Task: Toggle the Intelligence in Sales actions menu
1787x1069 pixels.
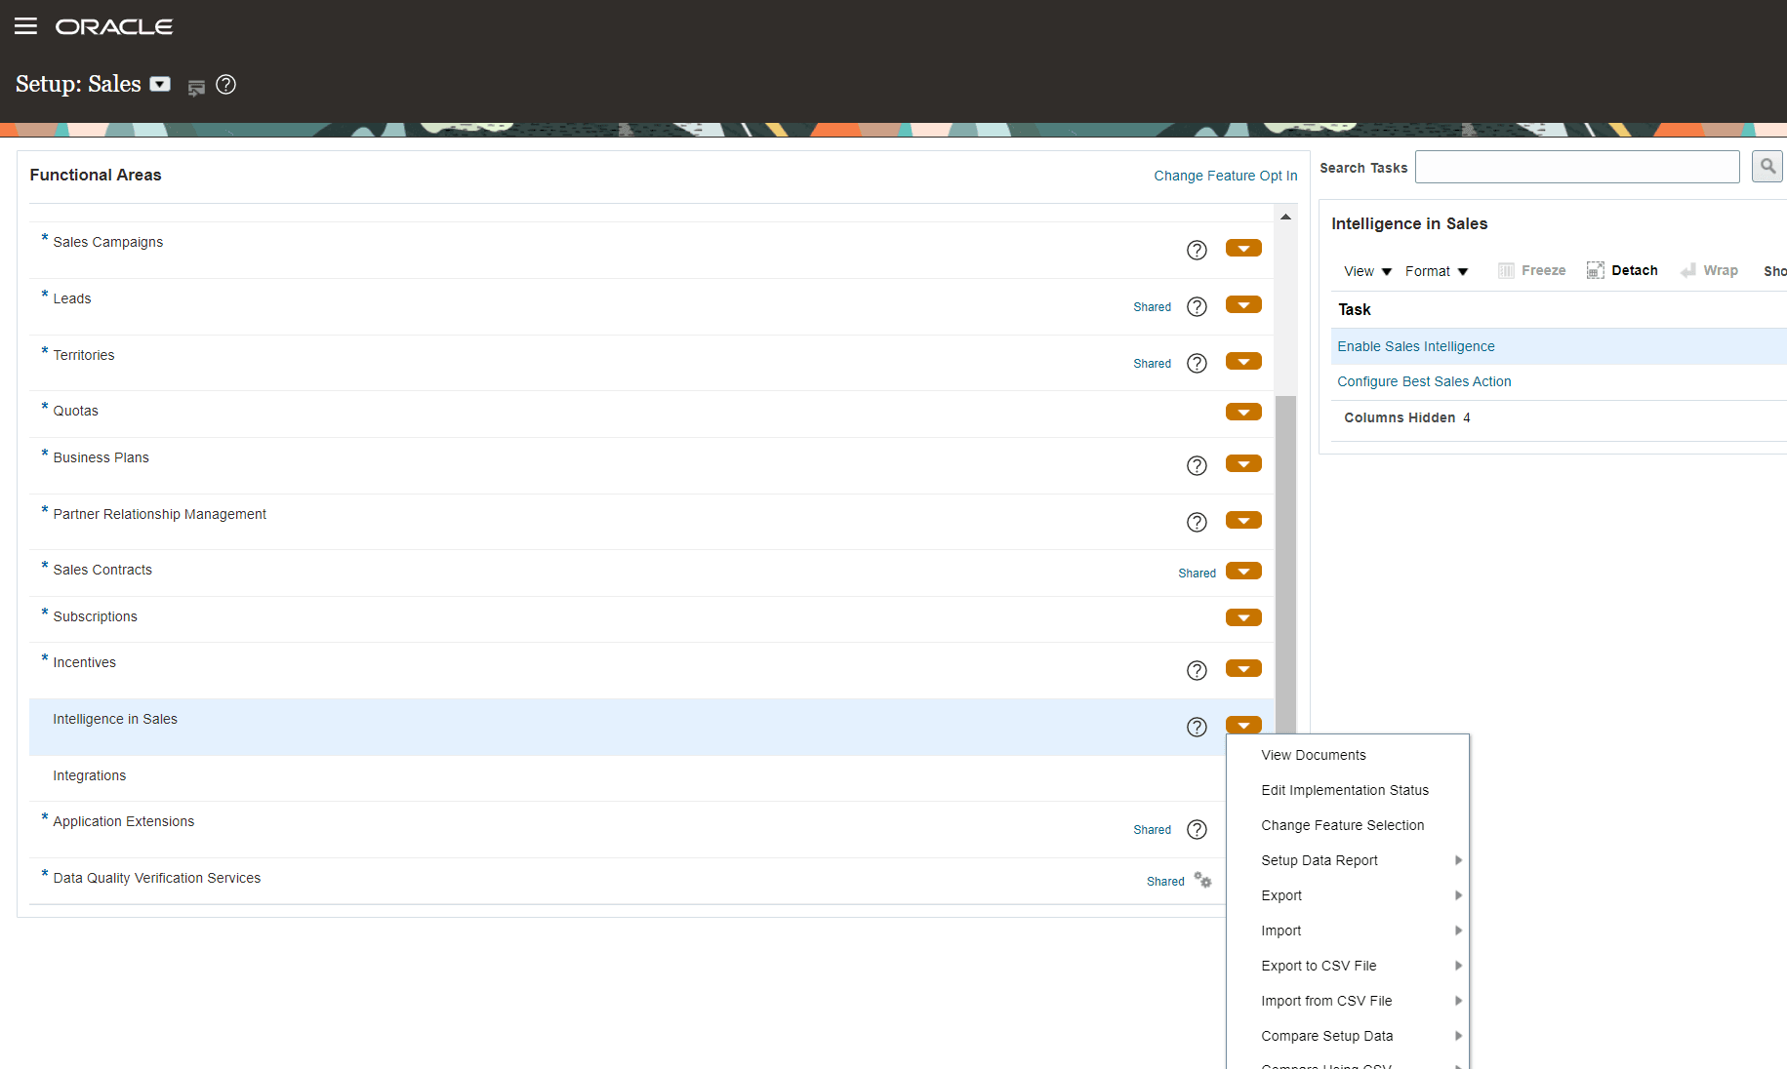Action: (x=1243, y=725)
